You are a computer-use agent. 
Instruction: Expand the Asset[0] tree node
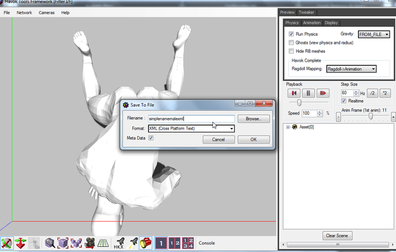pos(288,127)
